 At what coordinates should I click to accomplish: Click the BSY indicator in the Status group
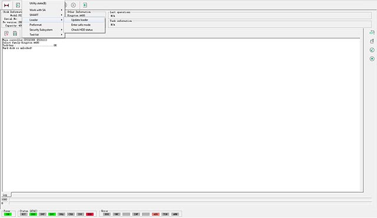click(24, 214)
